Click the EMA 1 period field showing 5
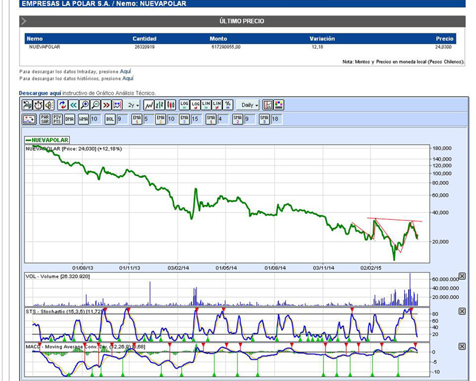 click(x=148, y=119)
